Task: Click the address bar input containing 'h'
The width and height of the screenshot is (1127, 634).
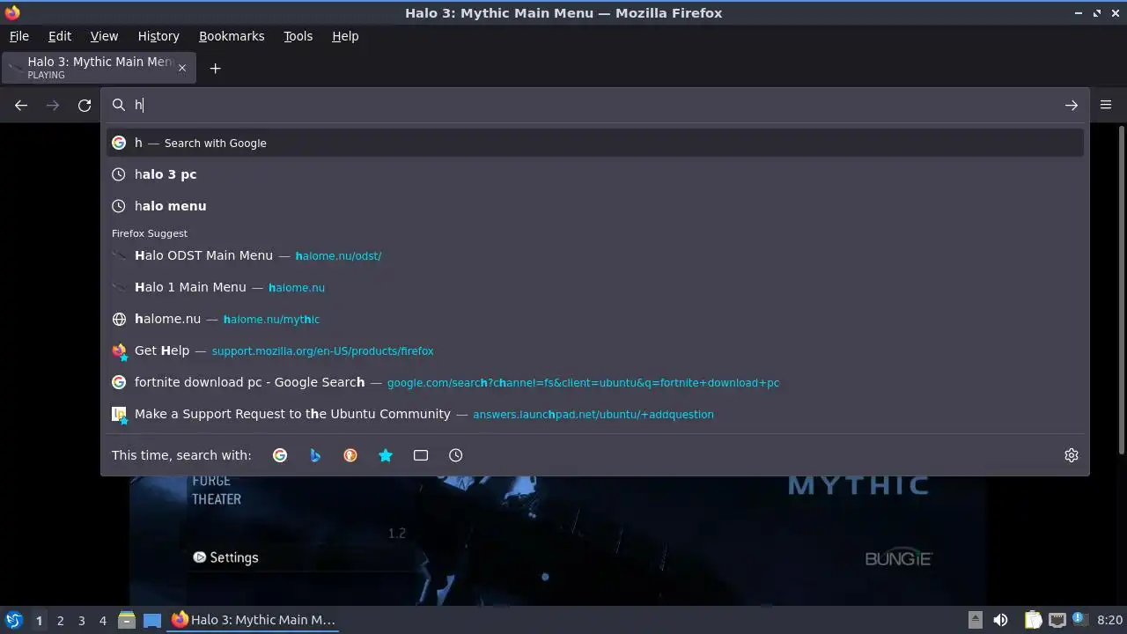Action: pyautogui.click(x=594, y=106)
